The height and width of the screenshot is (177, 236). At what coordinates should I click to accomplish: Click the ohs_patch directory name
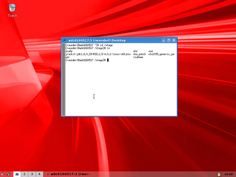tap(139, 54)
